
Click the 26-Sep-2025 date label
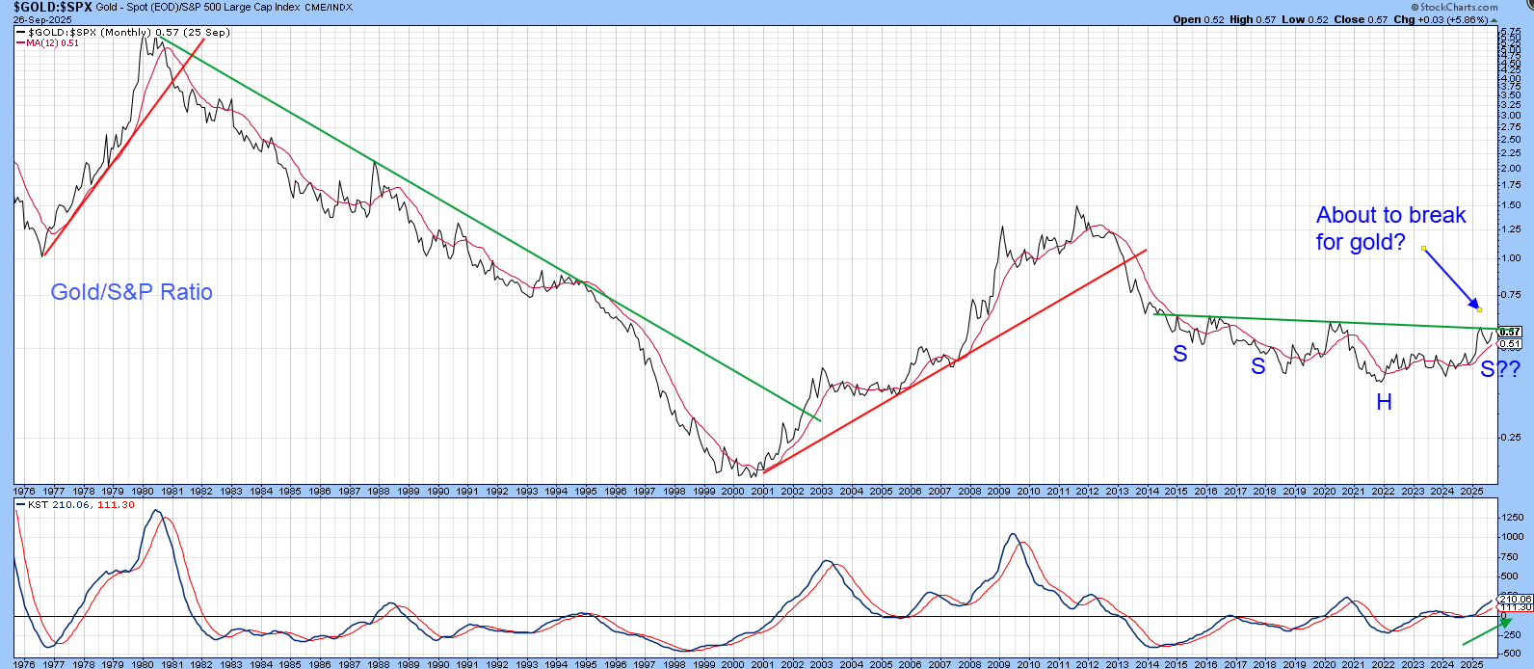(39, 19)
